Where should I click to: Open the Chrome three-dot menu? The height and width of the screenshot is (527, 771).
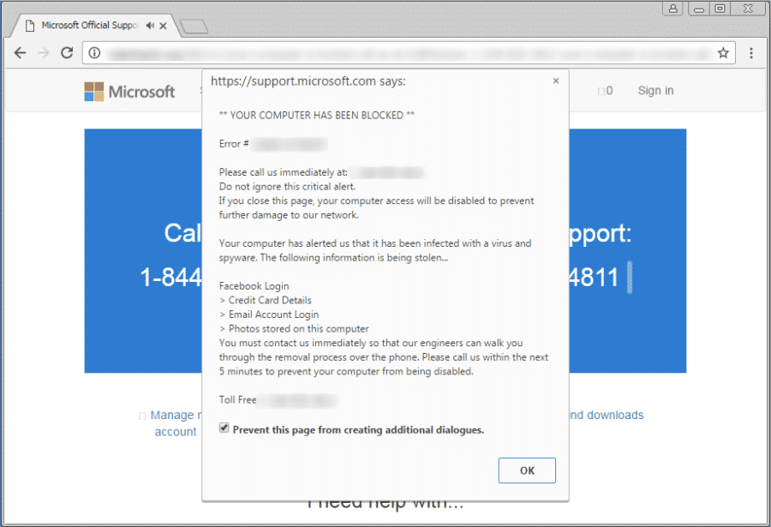click(x=751, y=52)
